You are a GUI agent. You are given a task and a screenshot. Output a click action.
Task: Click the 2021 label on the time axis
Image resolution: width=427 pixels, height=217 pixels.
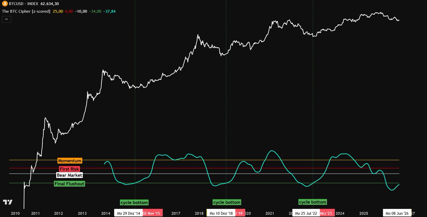(x=269, y=213)
